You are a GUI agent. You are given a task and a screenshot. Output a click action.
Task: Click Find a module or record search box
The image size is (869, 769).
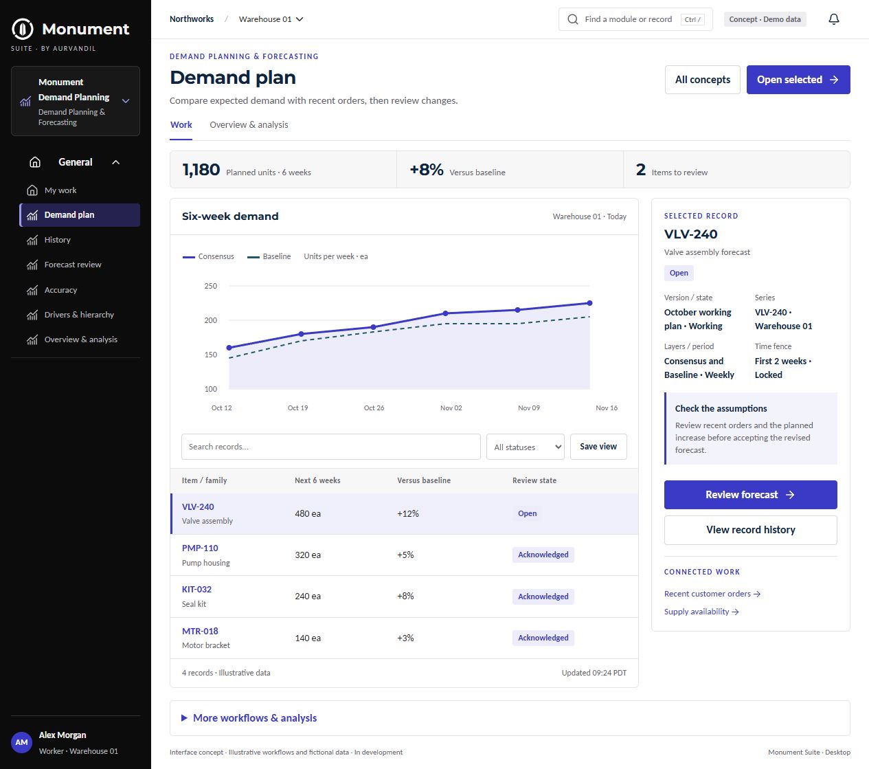coord(635,19)
